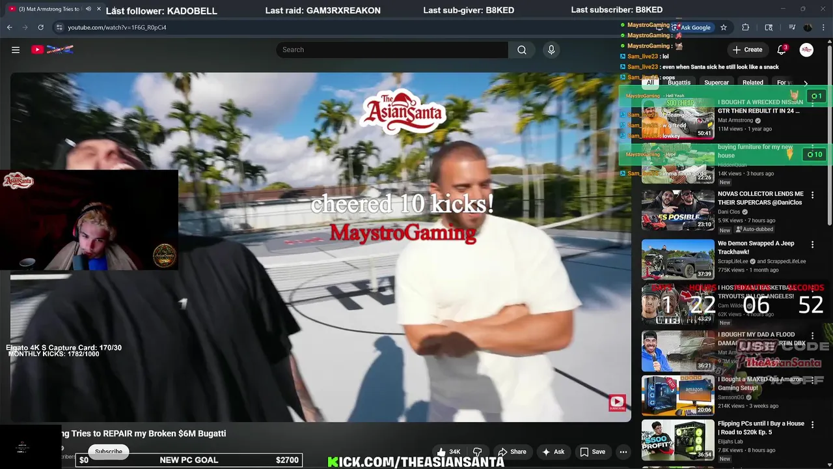
Task: Open the ScrapLifeLee channel link
Action: [x=733, y=261]
